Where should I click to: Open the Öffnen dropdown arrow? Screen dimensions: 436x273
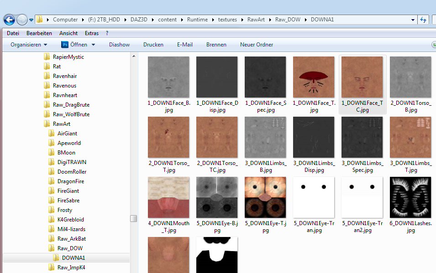pos(94,45)
